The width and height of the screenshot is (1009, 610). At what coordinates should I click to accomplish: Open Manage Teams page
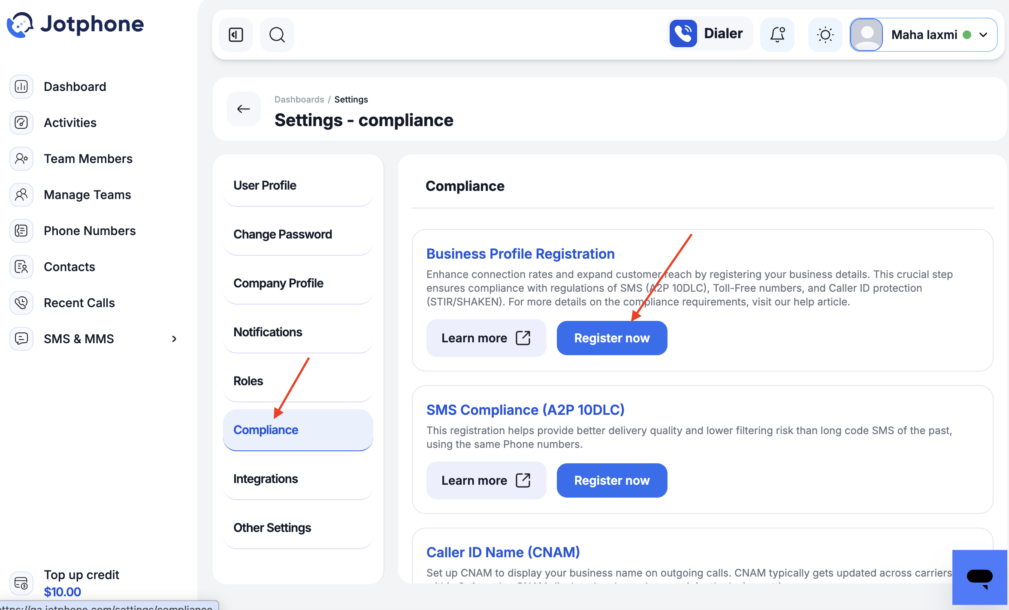88,195
